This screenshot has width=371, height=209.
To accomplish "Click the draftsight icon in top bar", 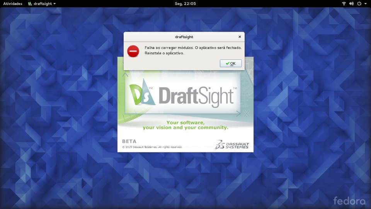I will (30, 3).
